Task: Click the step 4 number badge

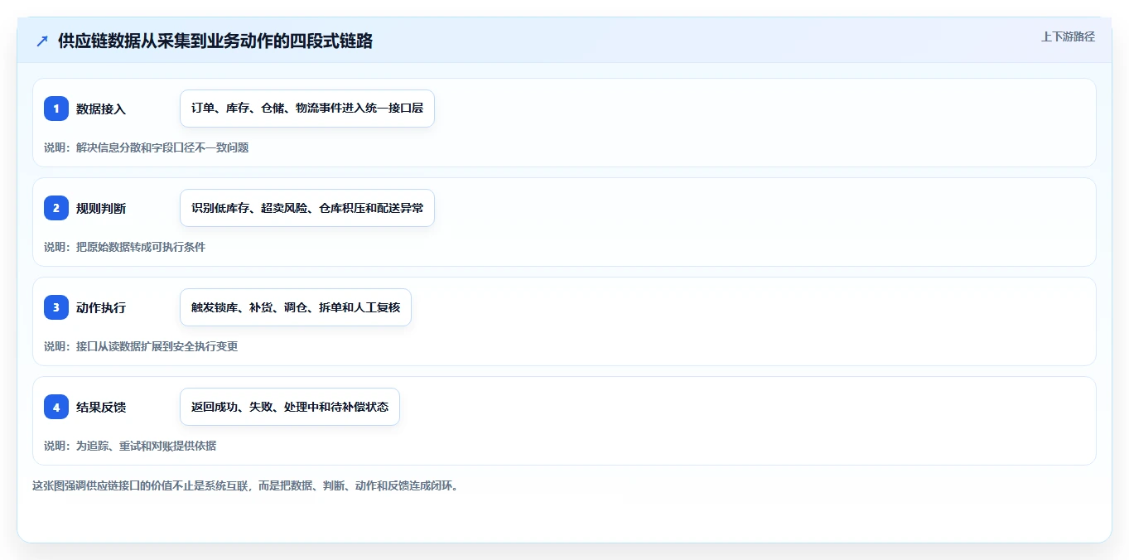Action: coord(56,407)
